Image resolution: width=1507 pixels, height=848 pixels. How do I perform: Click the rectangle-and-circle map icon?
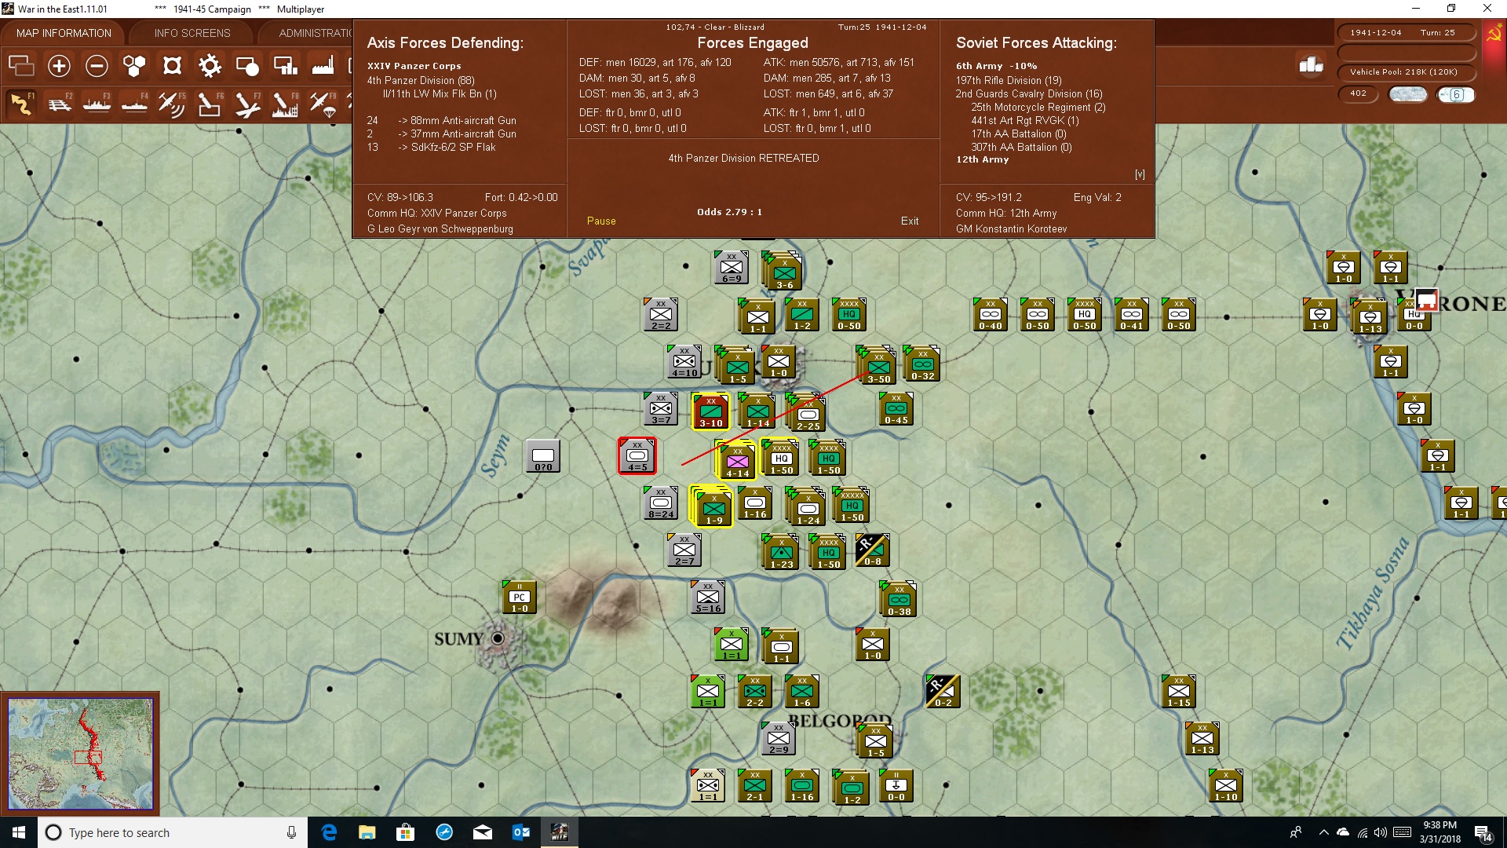[247, 66]
